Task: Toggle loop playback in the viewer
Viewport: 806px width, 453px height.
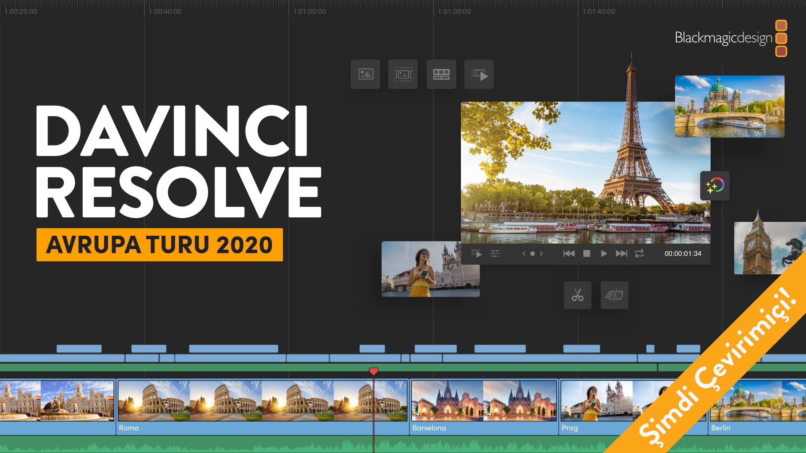Action: (x=639, y=253)
